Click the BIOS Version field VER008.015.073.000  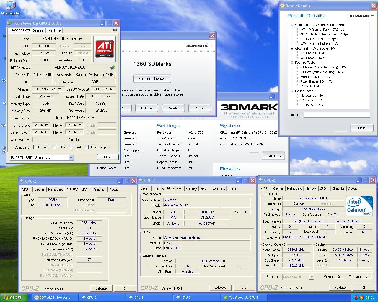70,68
